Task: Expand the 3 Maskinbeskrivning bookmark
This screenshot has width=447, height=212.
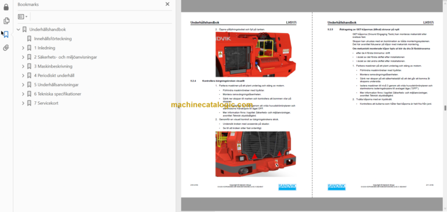Action: [x=23, y=66]
